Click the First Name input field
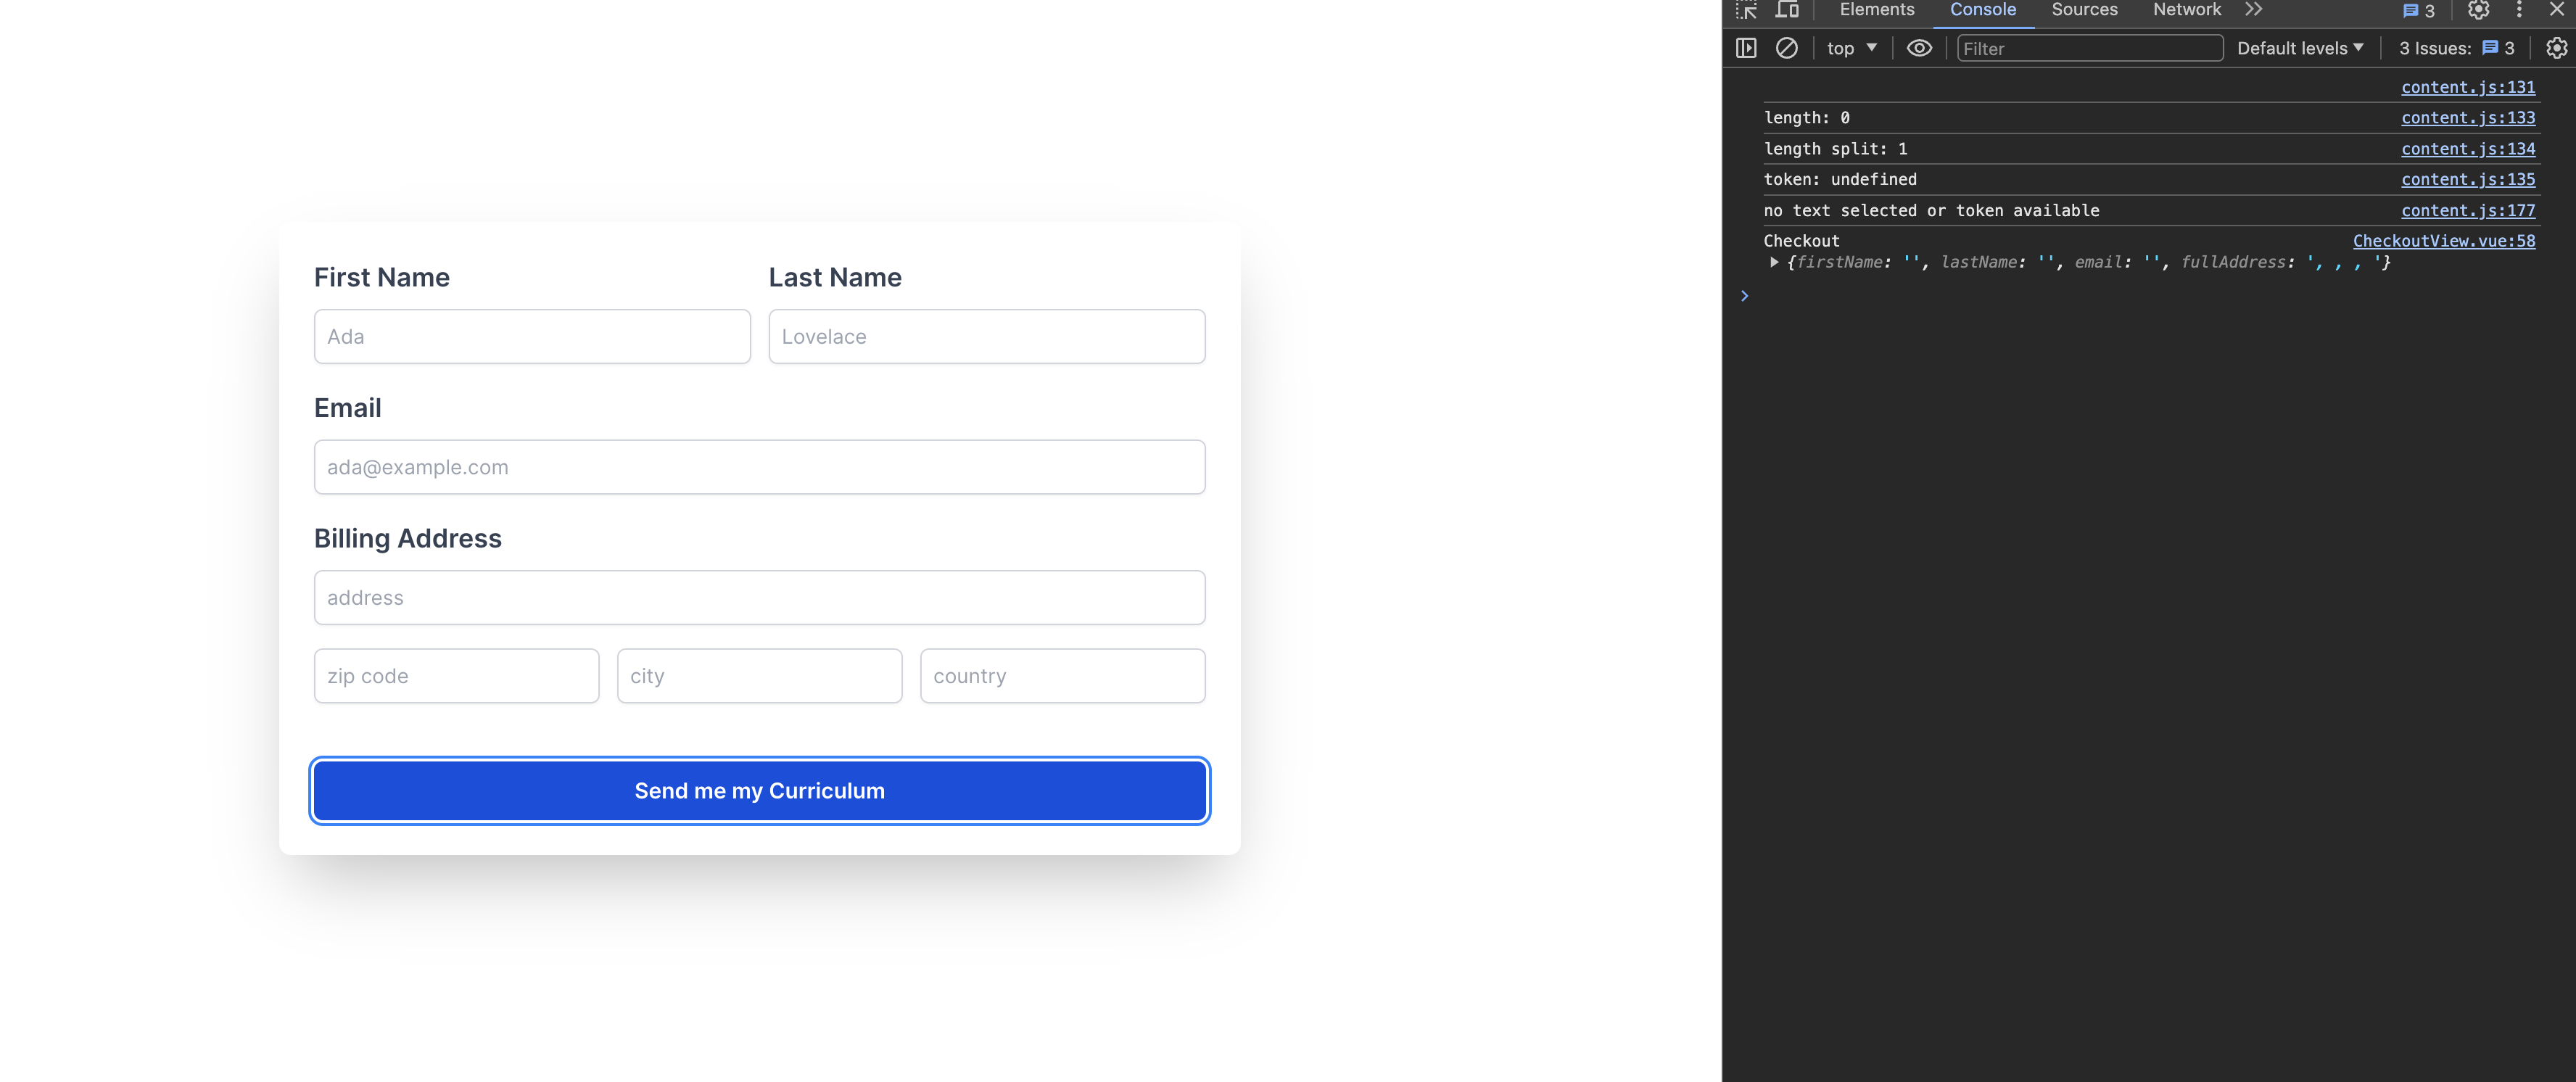Screen dimensions: 2576x1082 pyautogui.click(x=532, y=336)
